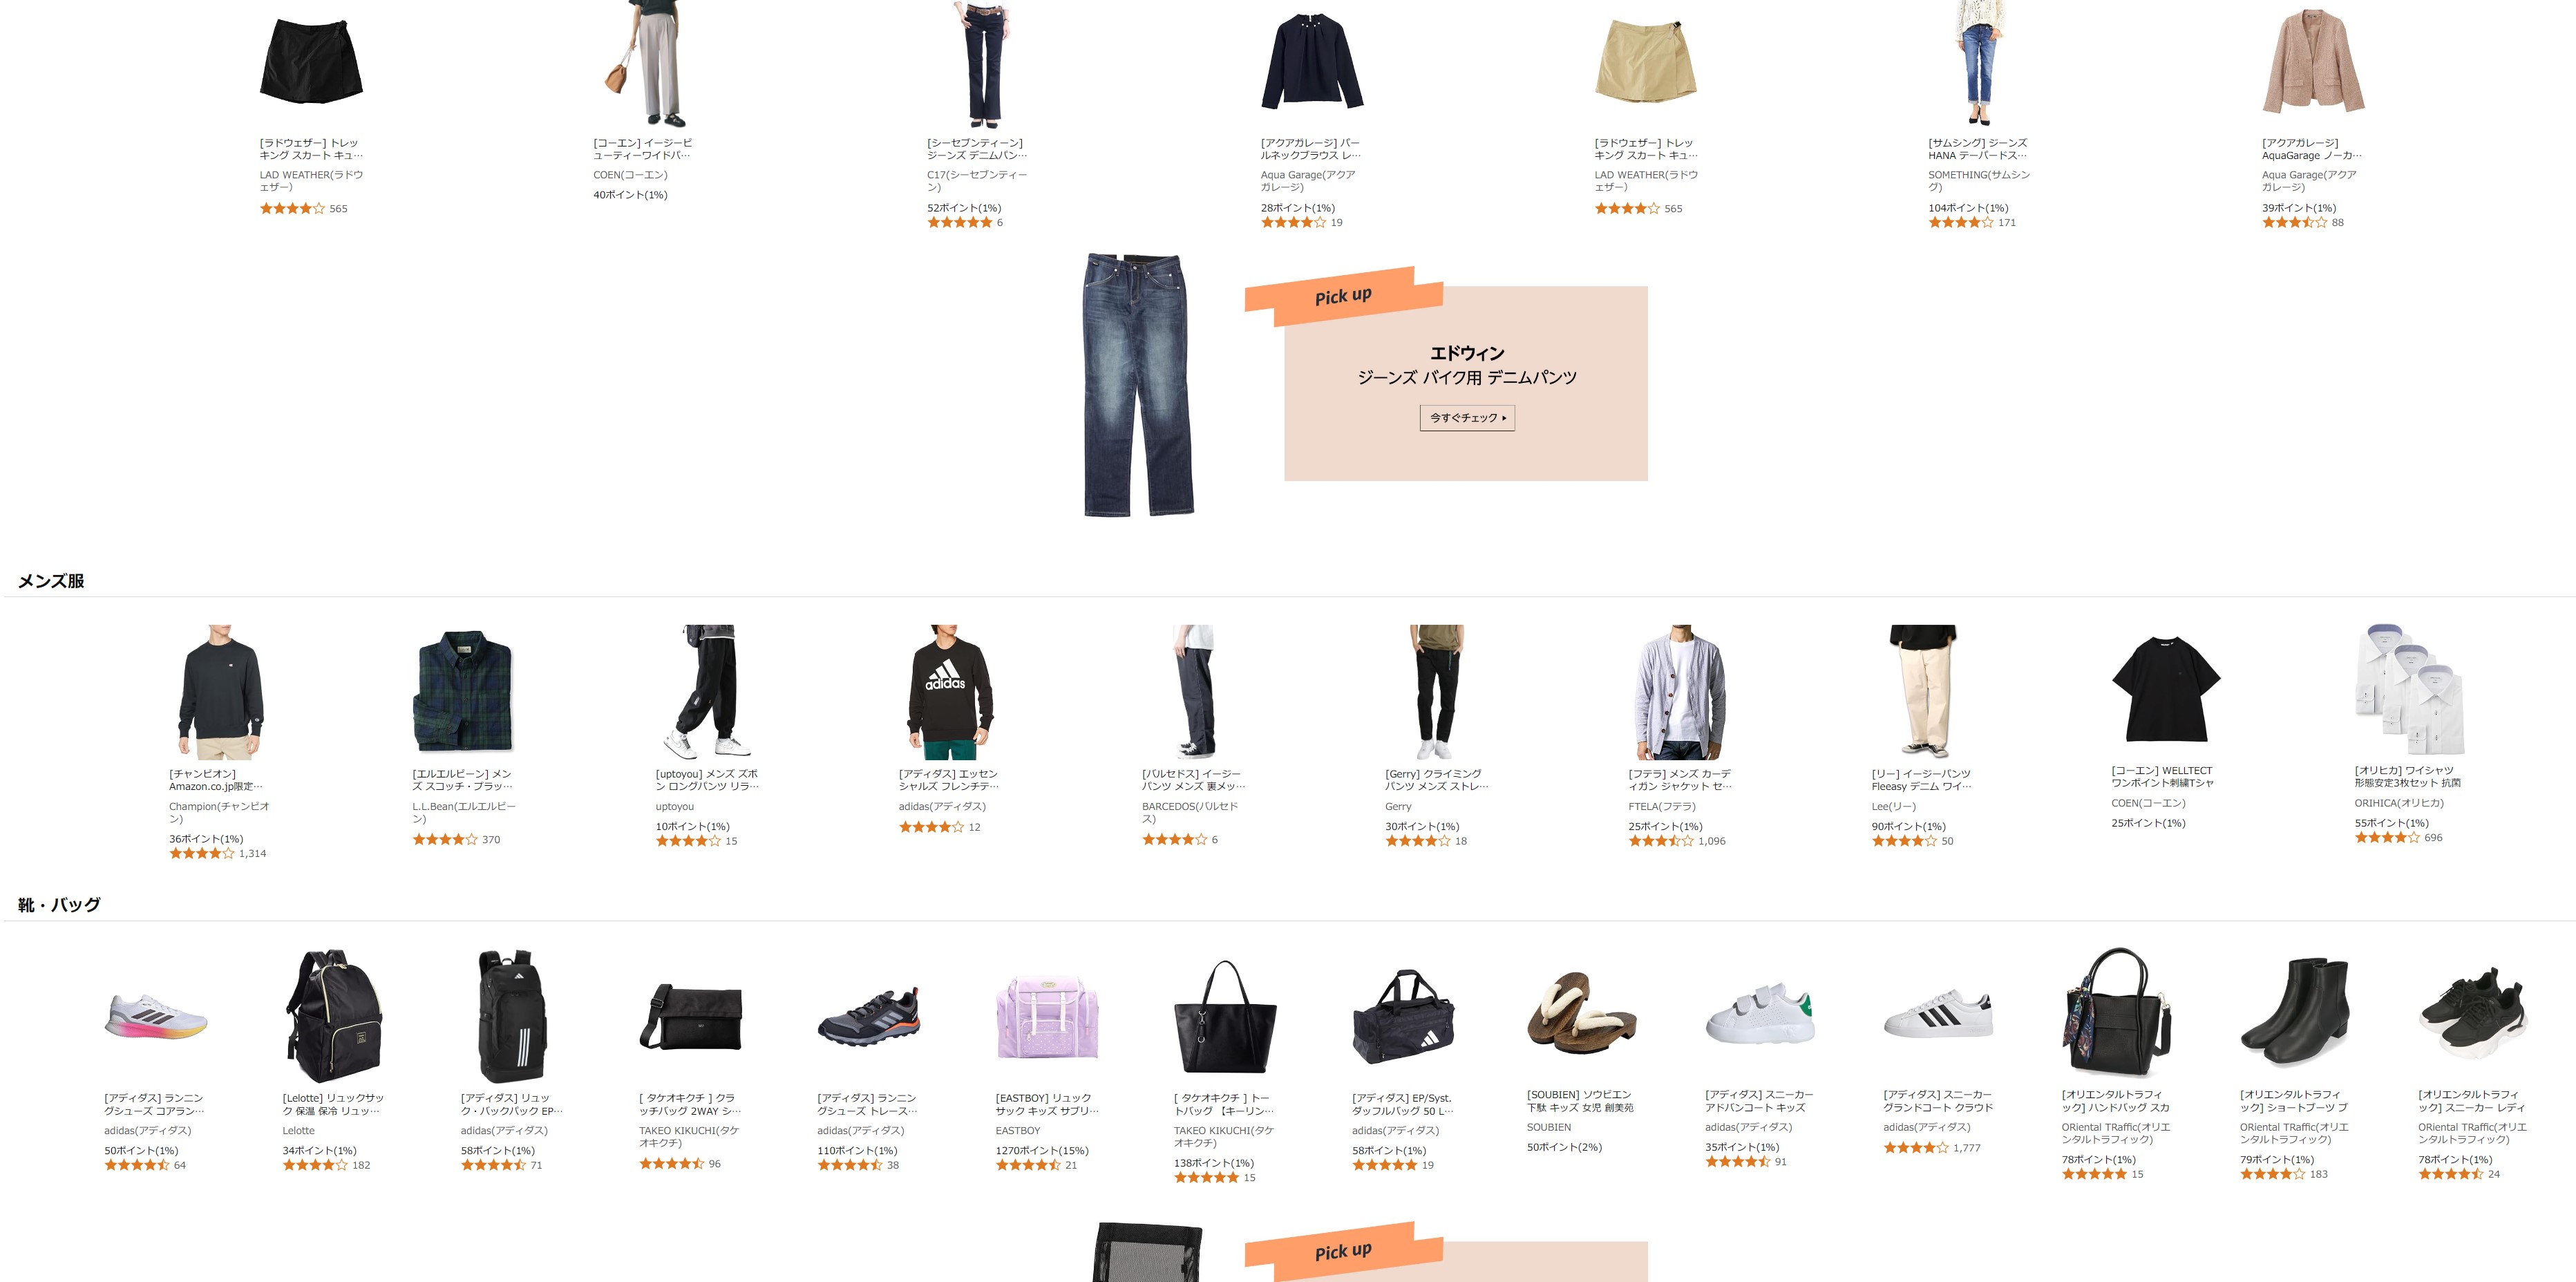Click the 今すぐチェック button
This screenshot has height=1282, width=2576.
pyautogui.click(x=1467, y=418)
